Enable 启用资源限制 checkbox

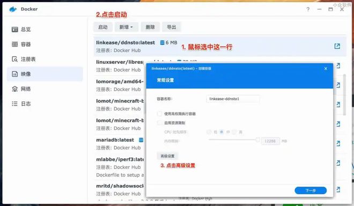(160, 123)
